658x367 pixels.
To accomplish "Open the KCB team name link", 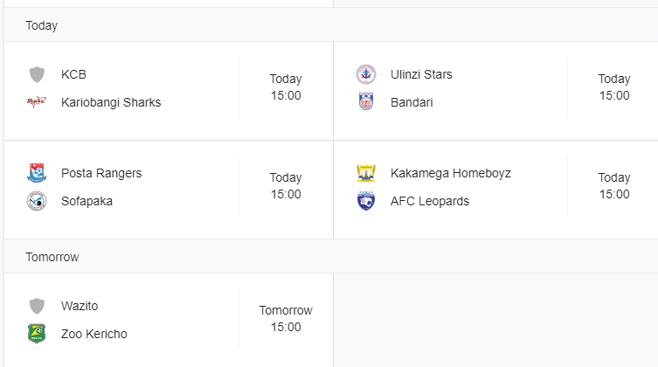I will point(73,74).
